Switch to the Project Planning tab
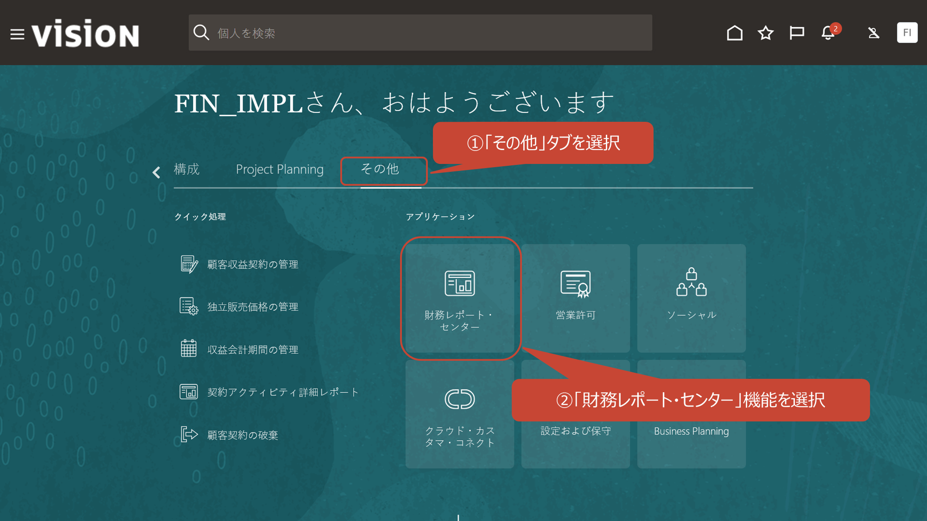927x521 pixels. [x=279, y=169]
